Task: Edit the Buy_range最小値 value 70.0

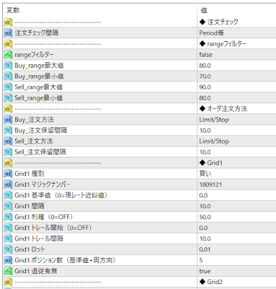Action: pos(205,77)
